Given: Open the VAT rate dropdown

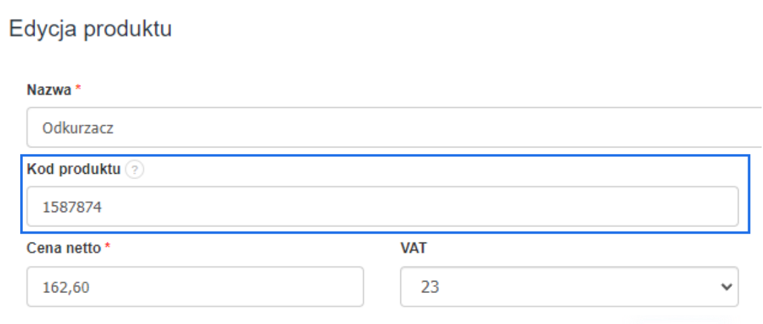Looking at the screenshot, I should point(569,287).
